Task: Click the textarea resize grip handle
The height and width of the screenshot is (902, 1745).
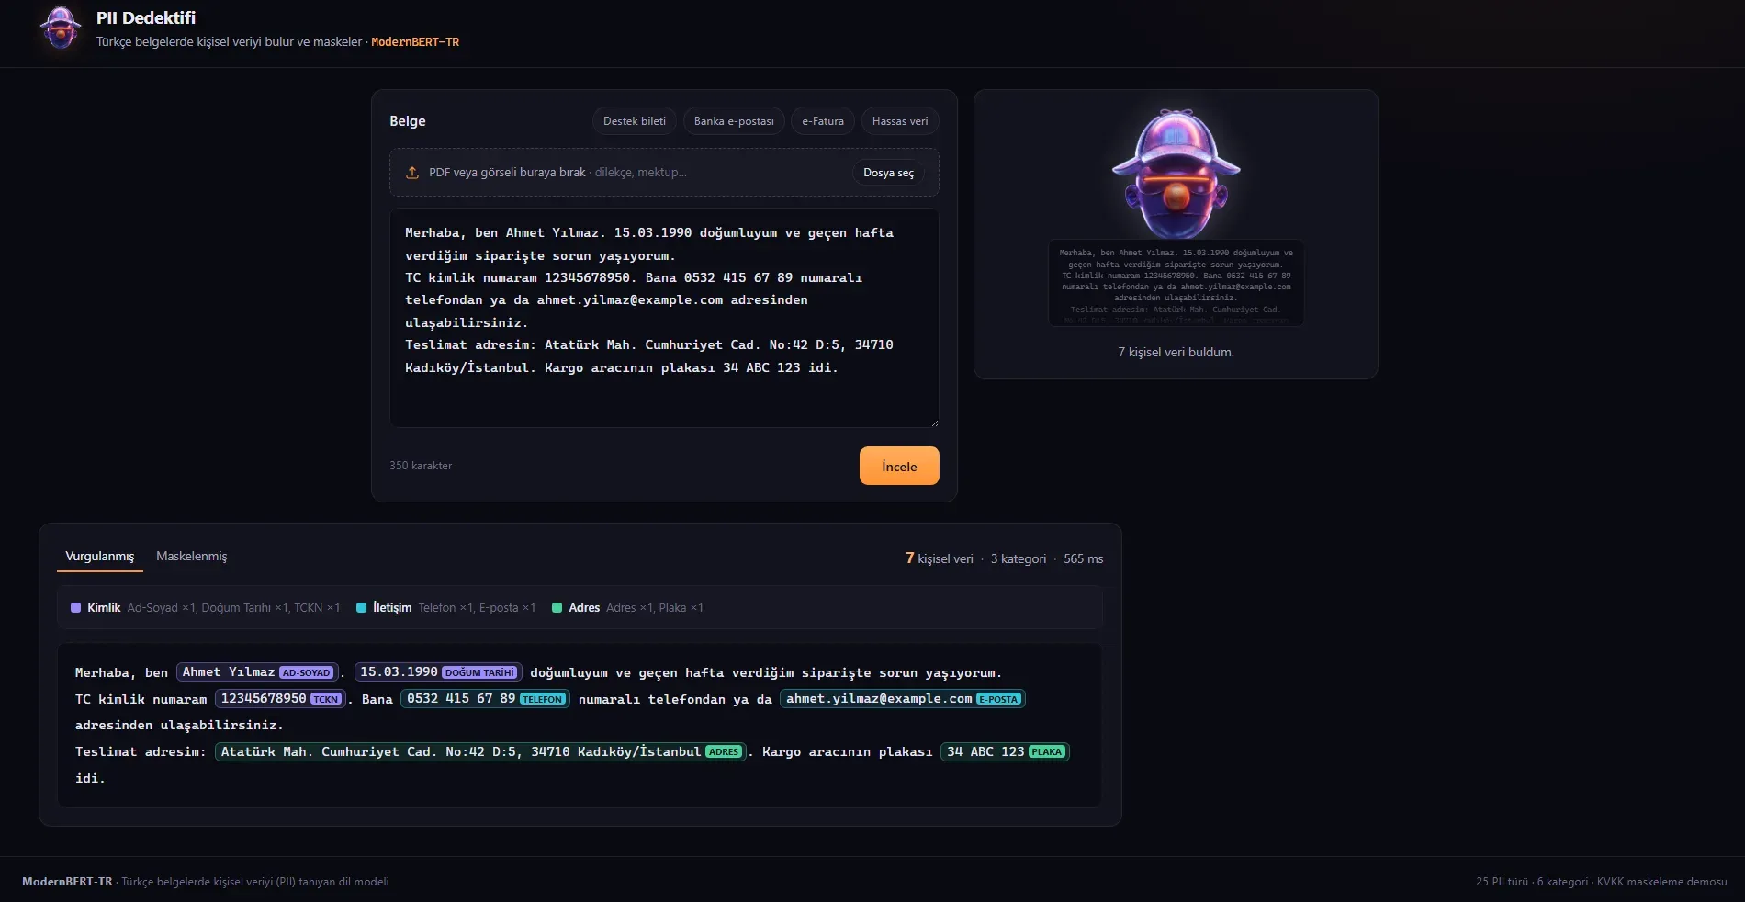Action: click(935, 423)
